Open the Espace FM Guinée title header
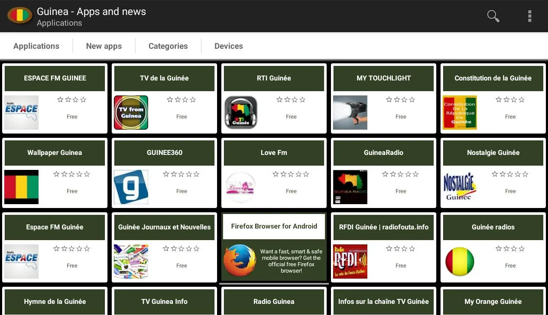 click(x=55, y=227)
